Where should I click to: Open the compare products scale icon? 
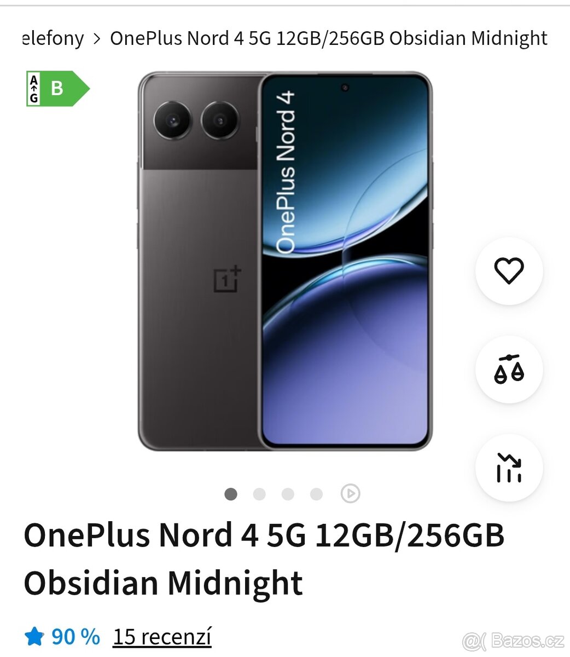[x=509, y=370]
